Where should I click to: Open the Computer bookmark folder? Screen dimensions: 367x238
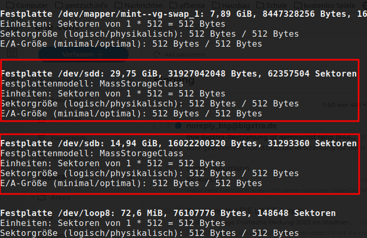click(33, 5)
